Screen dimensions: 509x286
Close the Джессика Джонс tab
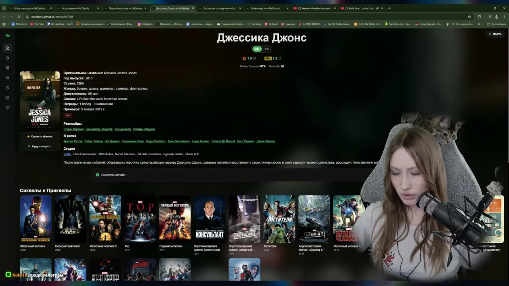192,8
